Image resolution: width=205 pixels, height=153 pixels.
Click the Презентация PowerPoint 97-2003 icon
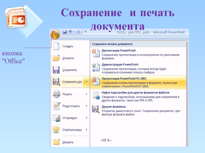[x=96, y=81]
